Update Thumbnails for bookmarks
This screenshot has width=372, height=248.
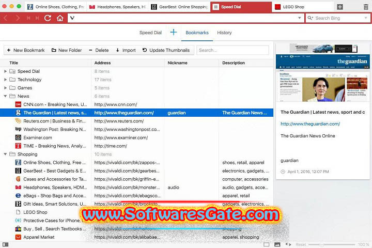pyautogui.click(x=166, y=50)
